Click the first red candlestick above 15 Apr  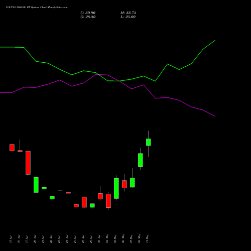coord(12,148)
